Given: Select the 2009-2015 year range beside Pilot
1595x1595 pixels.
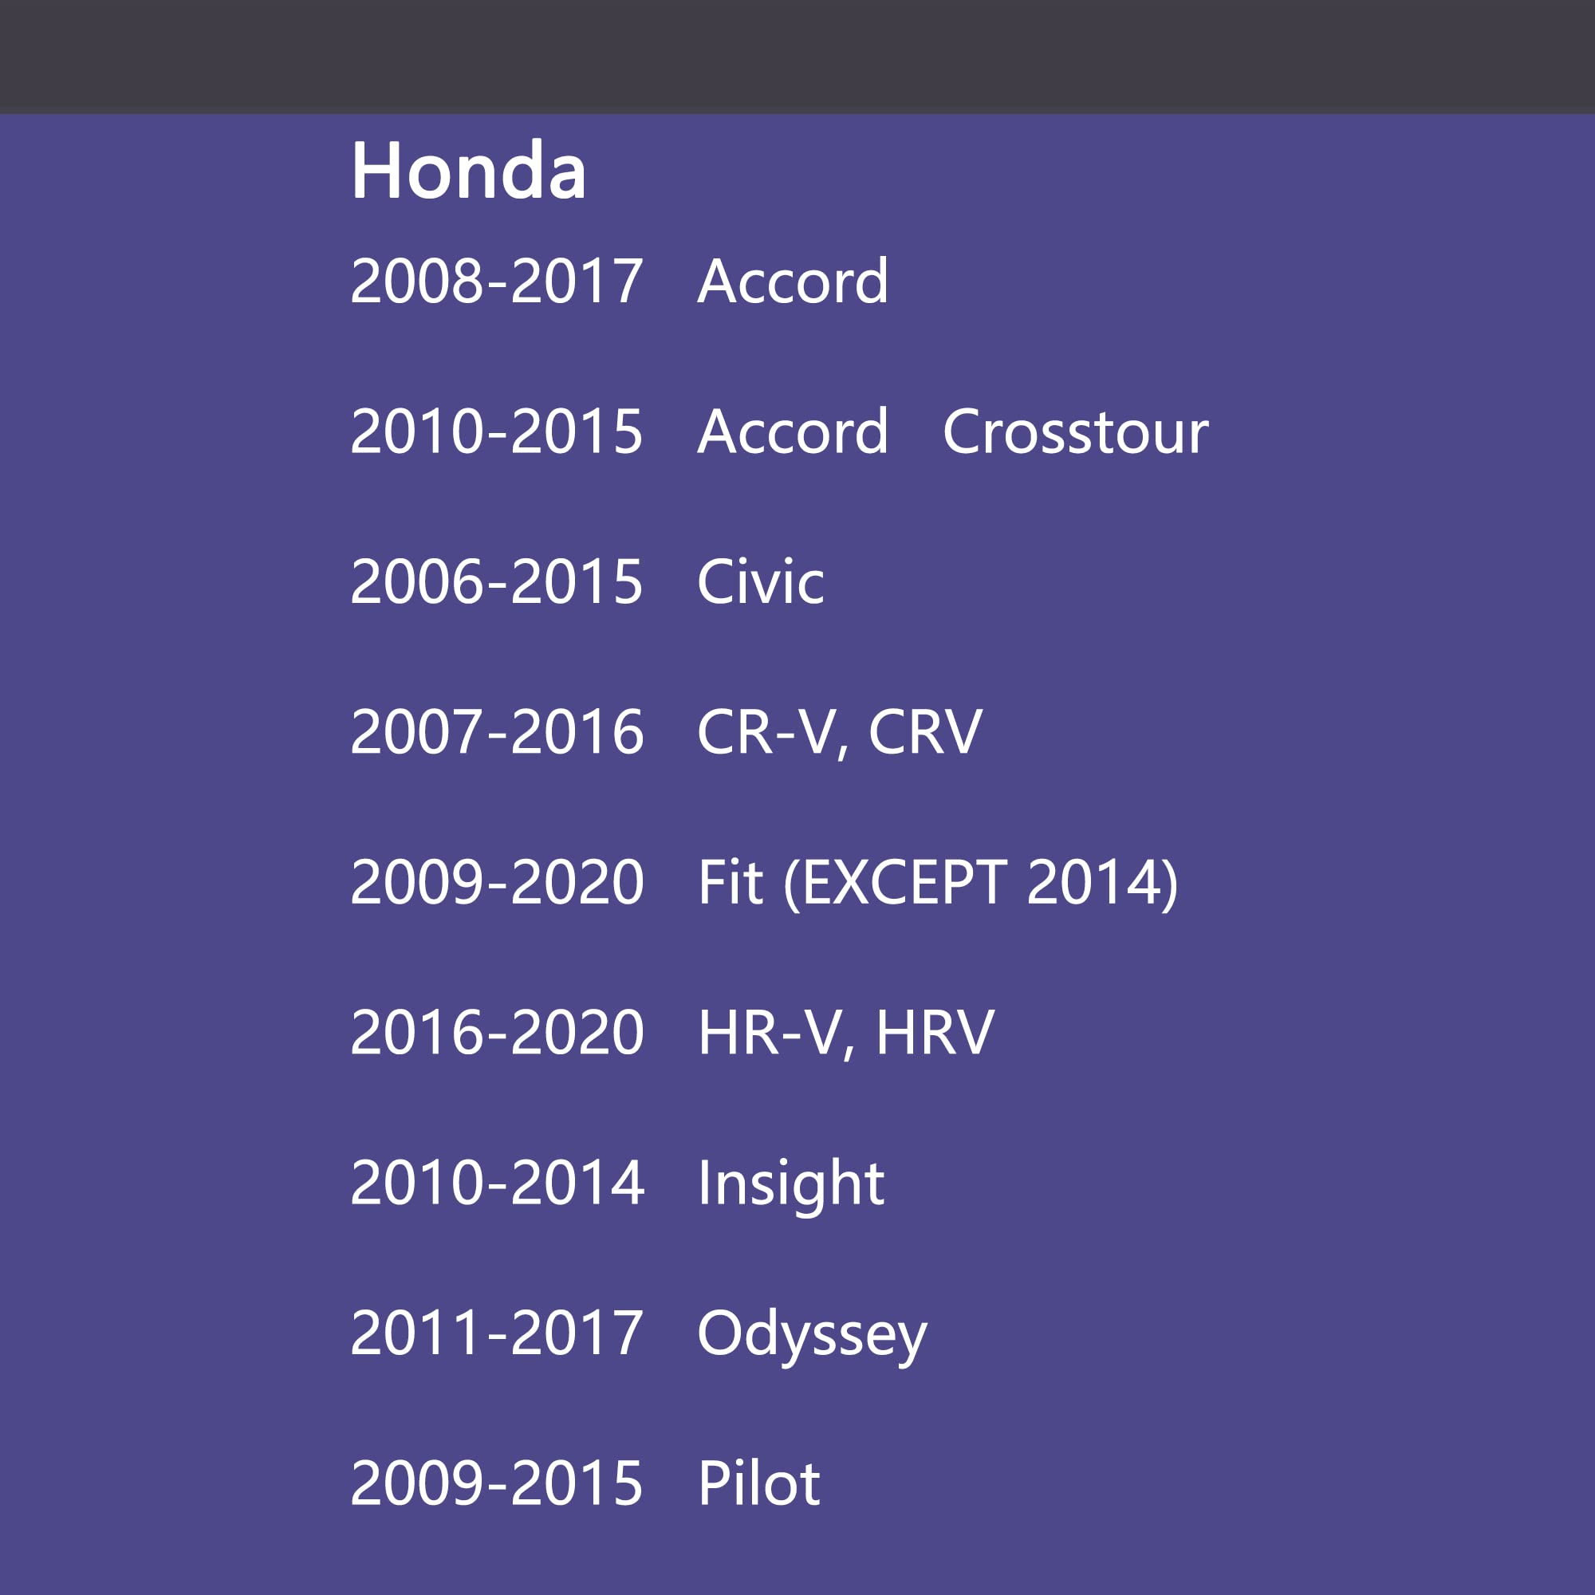Looking at the screenshot, I should coord(496,1483).
